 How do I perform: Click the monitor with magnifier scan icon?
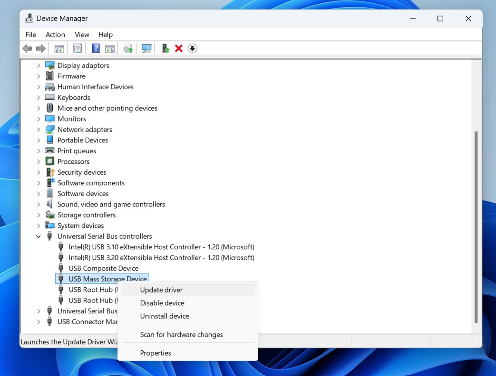coord(146,48)
